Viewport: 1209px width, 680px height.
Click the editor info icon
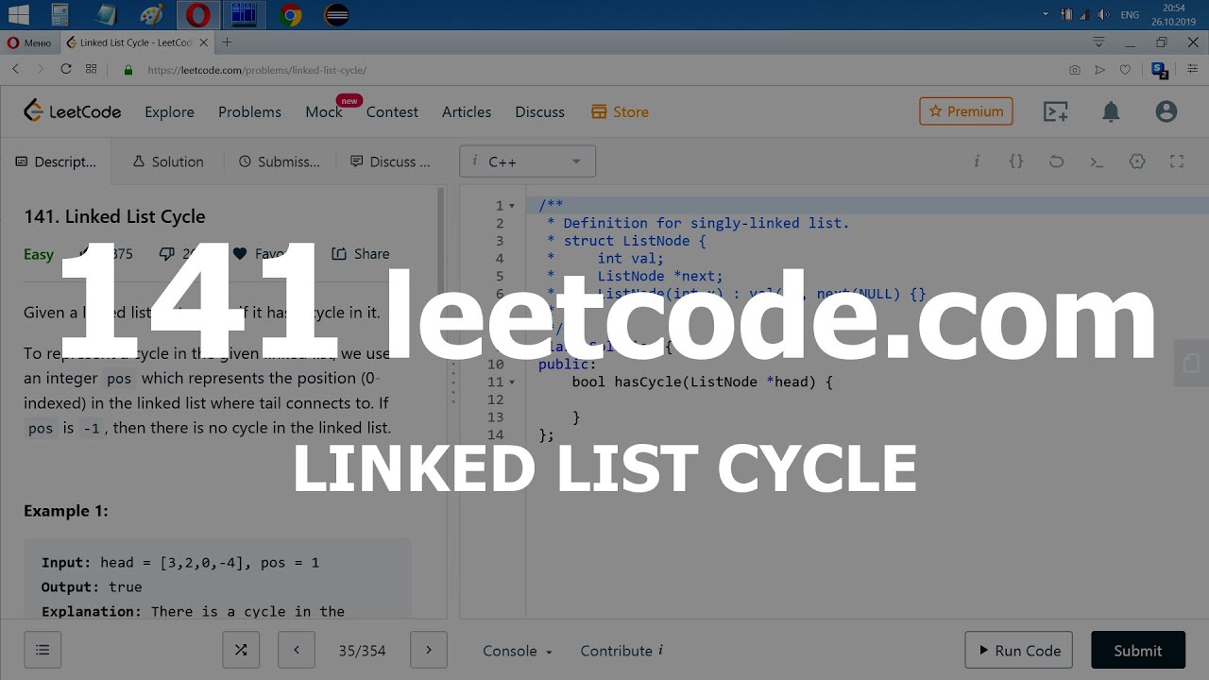tap(977, 161)
